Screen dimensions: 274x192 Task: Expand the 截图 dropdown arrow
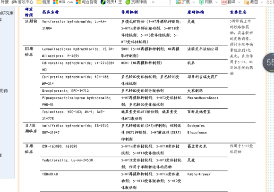point(262,2)
